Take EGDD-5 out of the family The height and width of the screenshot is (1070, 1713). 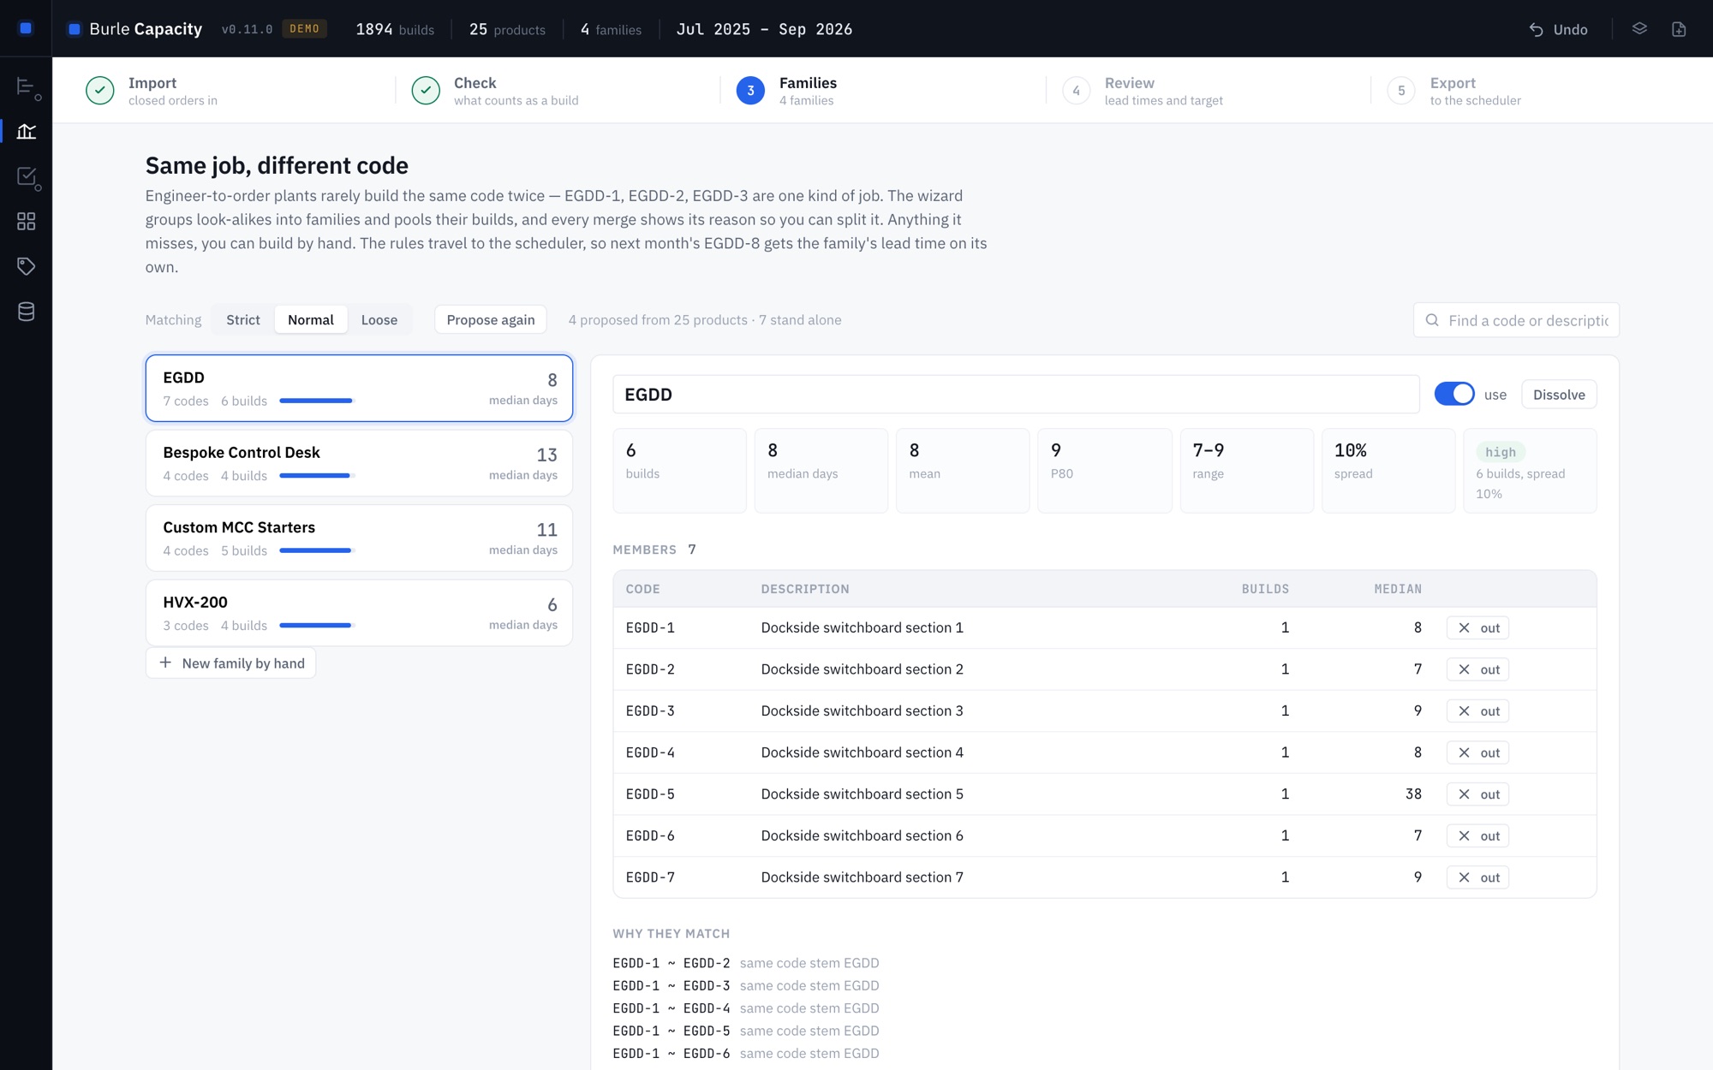click(x=1477, y=794)
